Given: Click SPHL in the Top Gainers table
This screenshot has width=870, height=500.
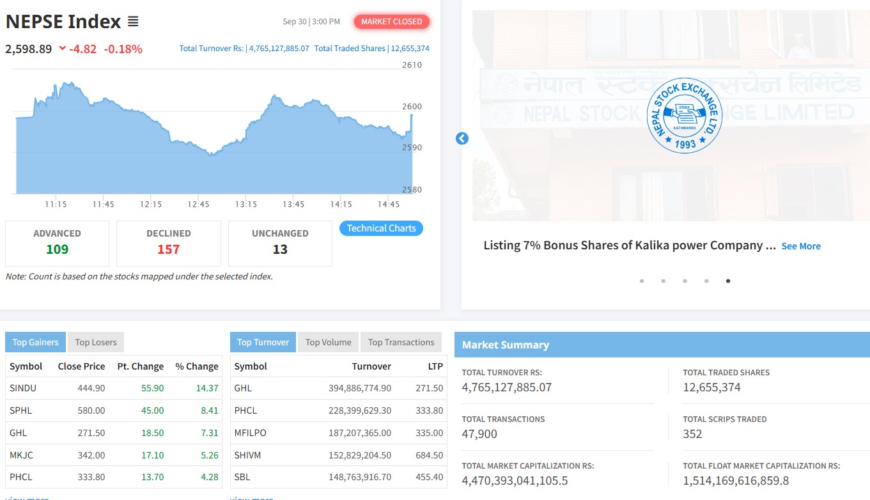Looking at the screenshot, I should (20, 410).
